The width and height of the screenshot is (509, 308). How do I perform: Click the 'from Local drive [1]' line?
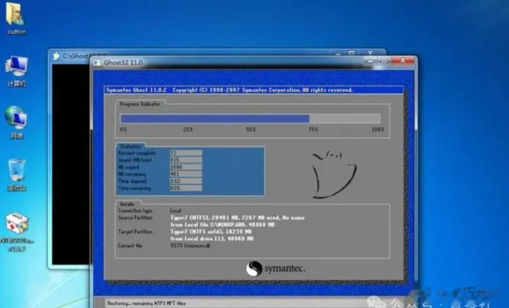[212, 239]
